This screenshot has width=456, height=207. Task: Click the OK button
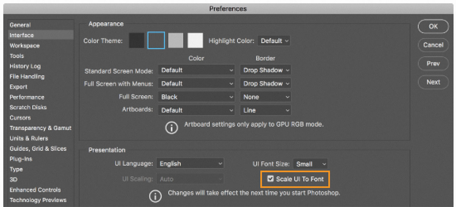point(433,26)
